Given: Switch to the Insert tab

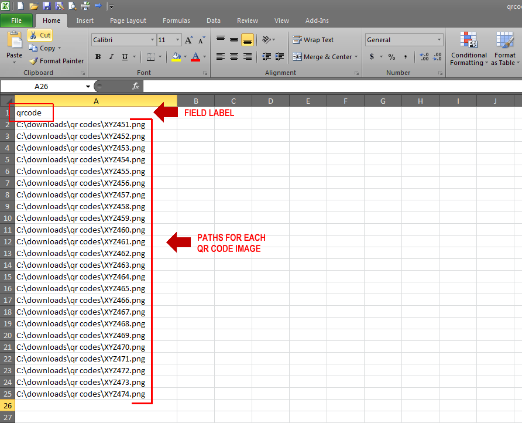Looking at the screenshot, I should pyautogui.click(x=85, y=21).
